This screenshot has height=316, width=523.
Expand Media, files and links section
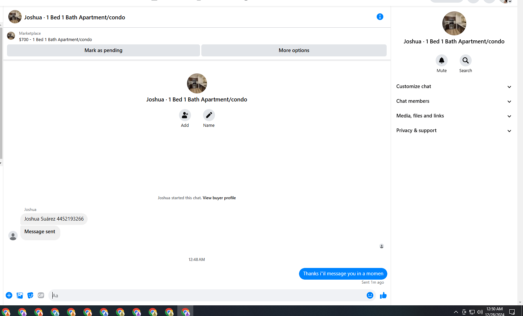click(x=454, y=116)
